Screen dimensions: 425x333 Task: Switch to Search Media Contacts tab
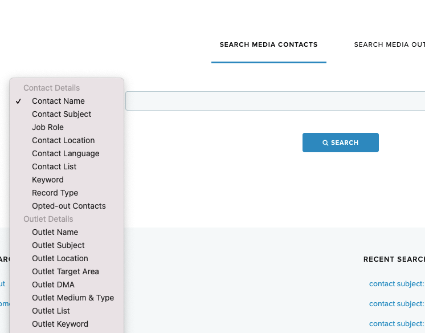tap(268, 44)
